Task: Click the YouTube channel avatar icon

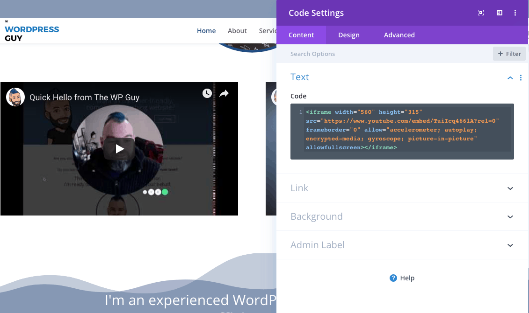Action: pos(15,97)
